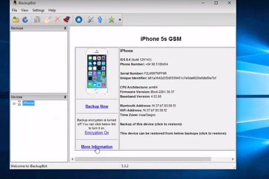Click the greyed duplicate pages toolbar icon
The width and height of the screenshot is (269, 179).
37,20
